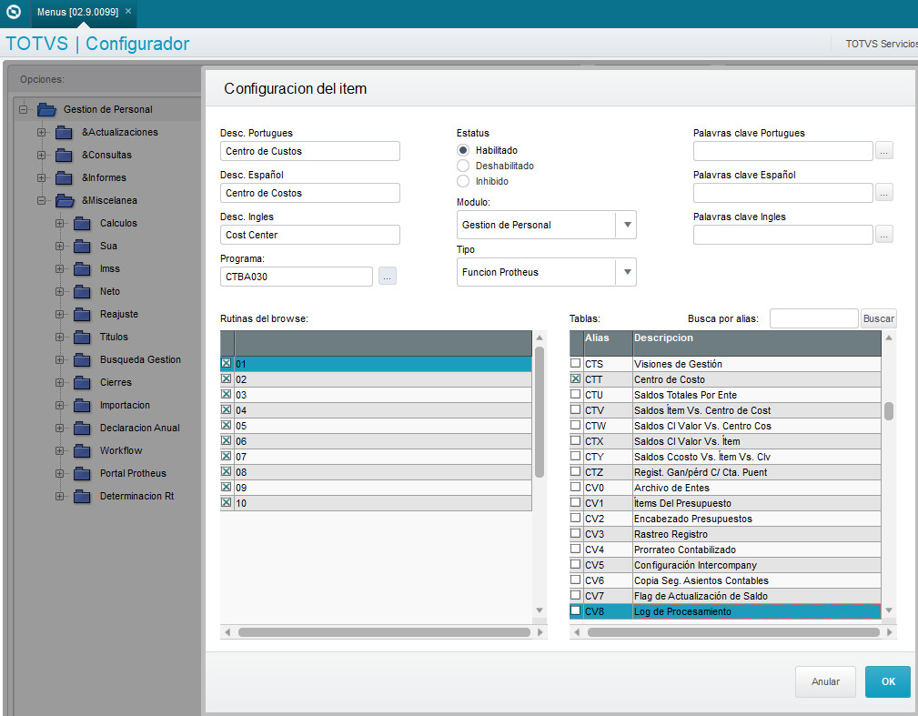Click the Alias column header

(608, 343)
